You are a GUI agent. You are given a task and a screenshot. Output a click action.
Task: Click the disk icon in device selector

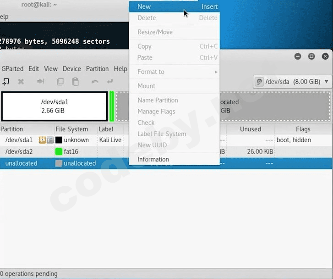point(259,82)
